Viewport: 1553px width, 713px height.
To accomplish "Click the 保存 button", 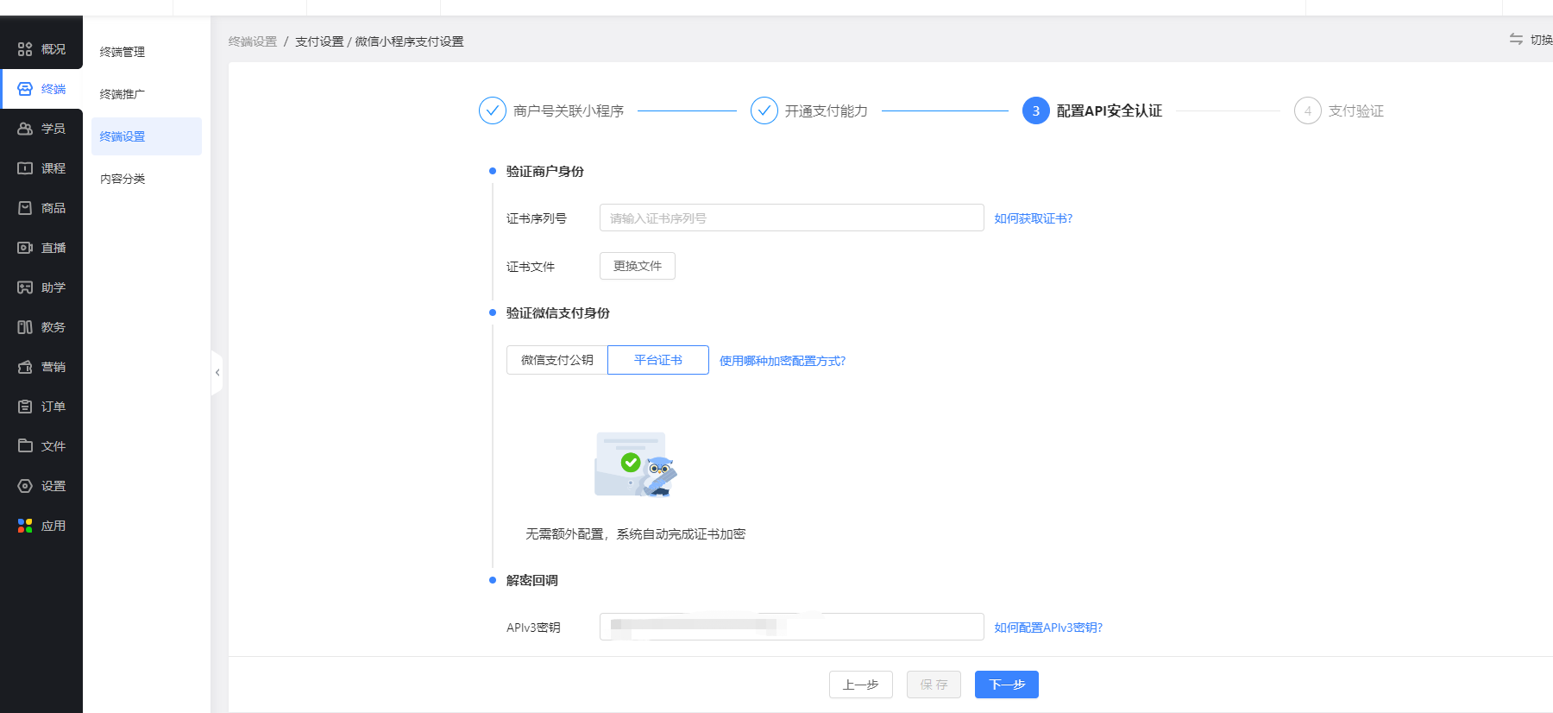I will click(934, 685).
